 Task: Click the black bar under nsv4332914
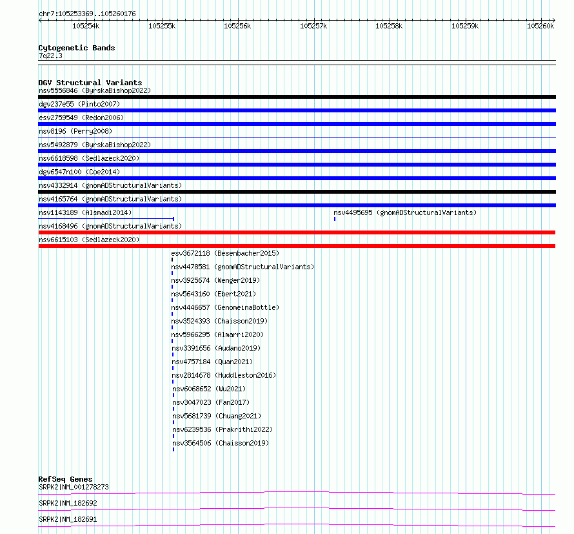297,192
